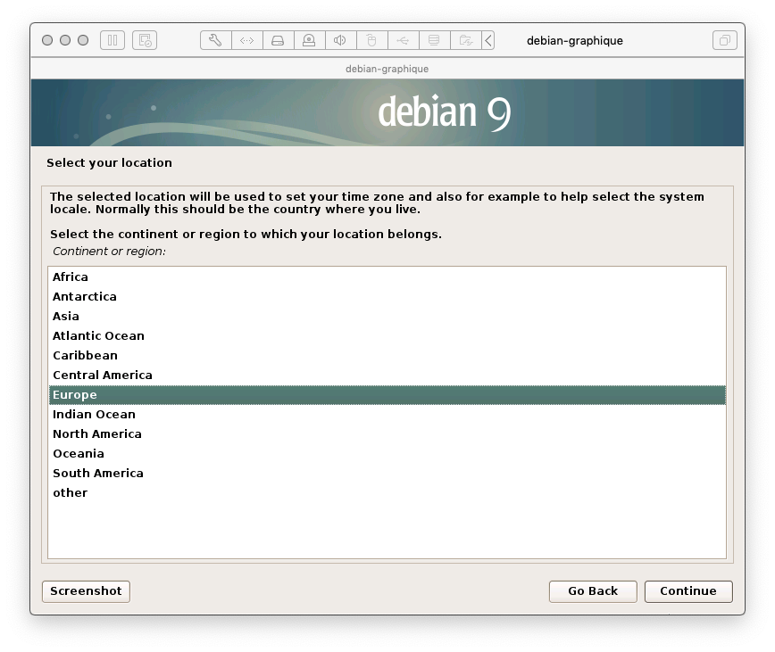The height and width of the screenshot is (652, 775).
Task: Choose Caribbean from the list
Action: [387, 356]
